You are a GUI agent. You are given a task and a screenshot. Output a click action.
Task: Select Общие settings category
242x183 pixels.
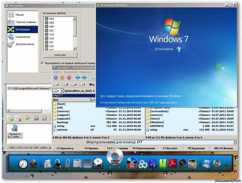point(23,15)
